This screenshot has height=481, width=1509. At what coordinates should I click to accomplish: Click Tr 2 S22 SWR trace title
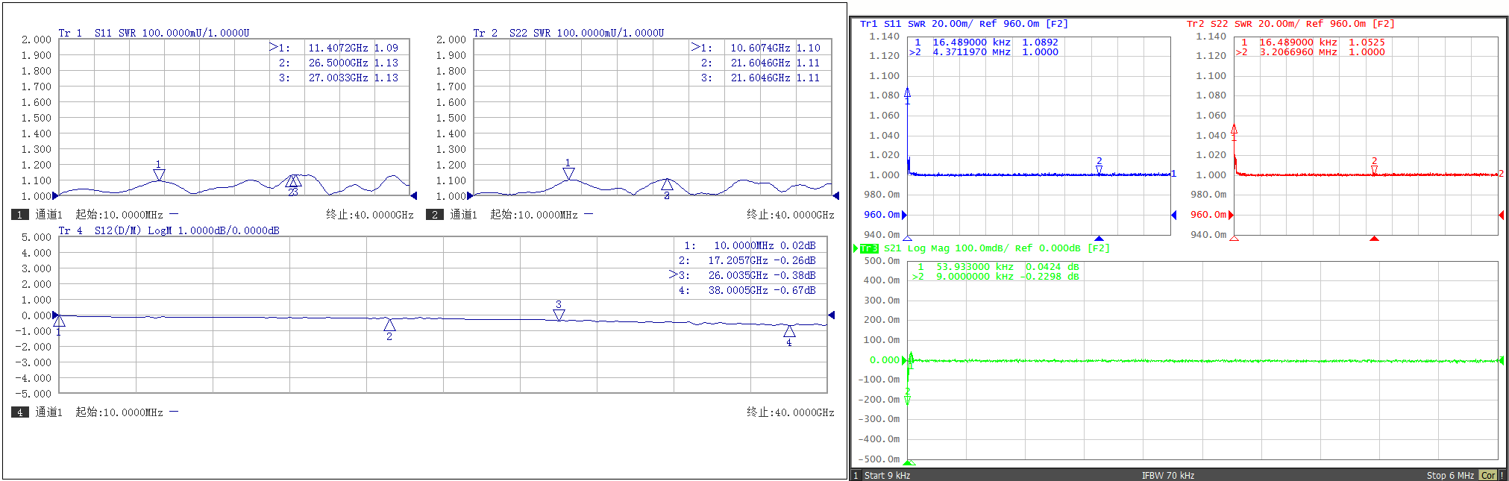click(x=568, y=33)
